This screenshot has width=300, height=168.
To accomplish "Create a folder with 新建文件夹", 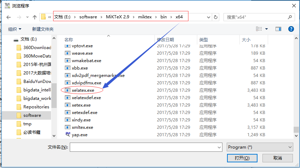I will pyautogui.click(x=43, y=29).
